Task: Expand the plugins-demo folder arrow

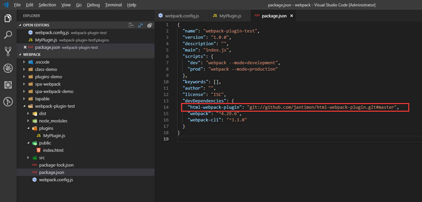Action: [24, 77]
